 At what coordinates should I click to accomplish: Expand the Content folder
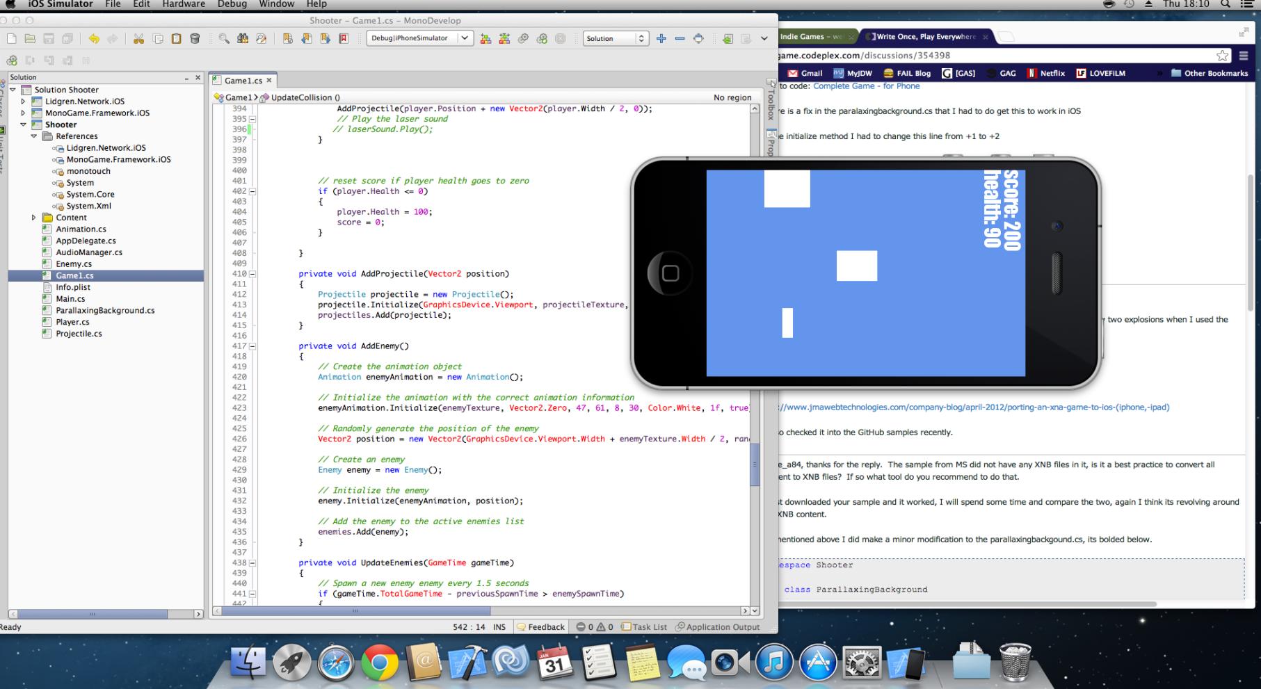pyautogui.click(x=34, y=218)
